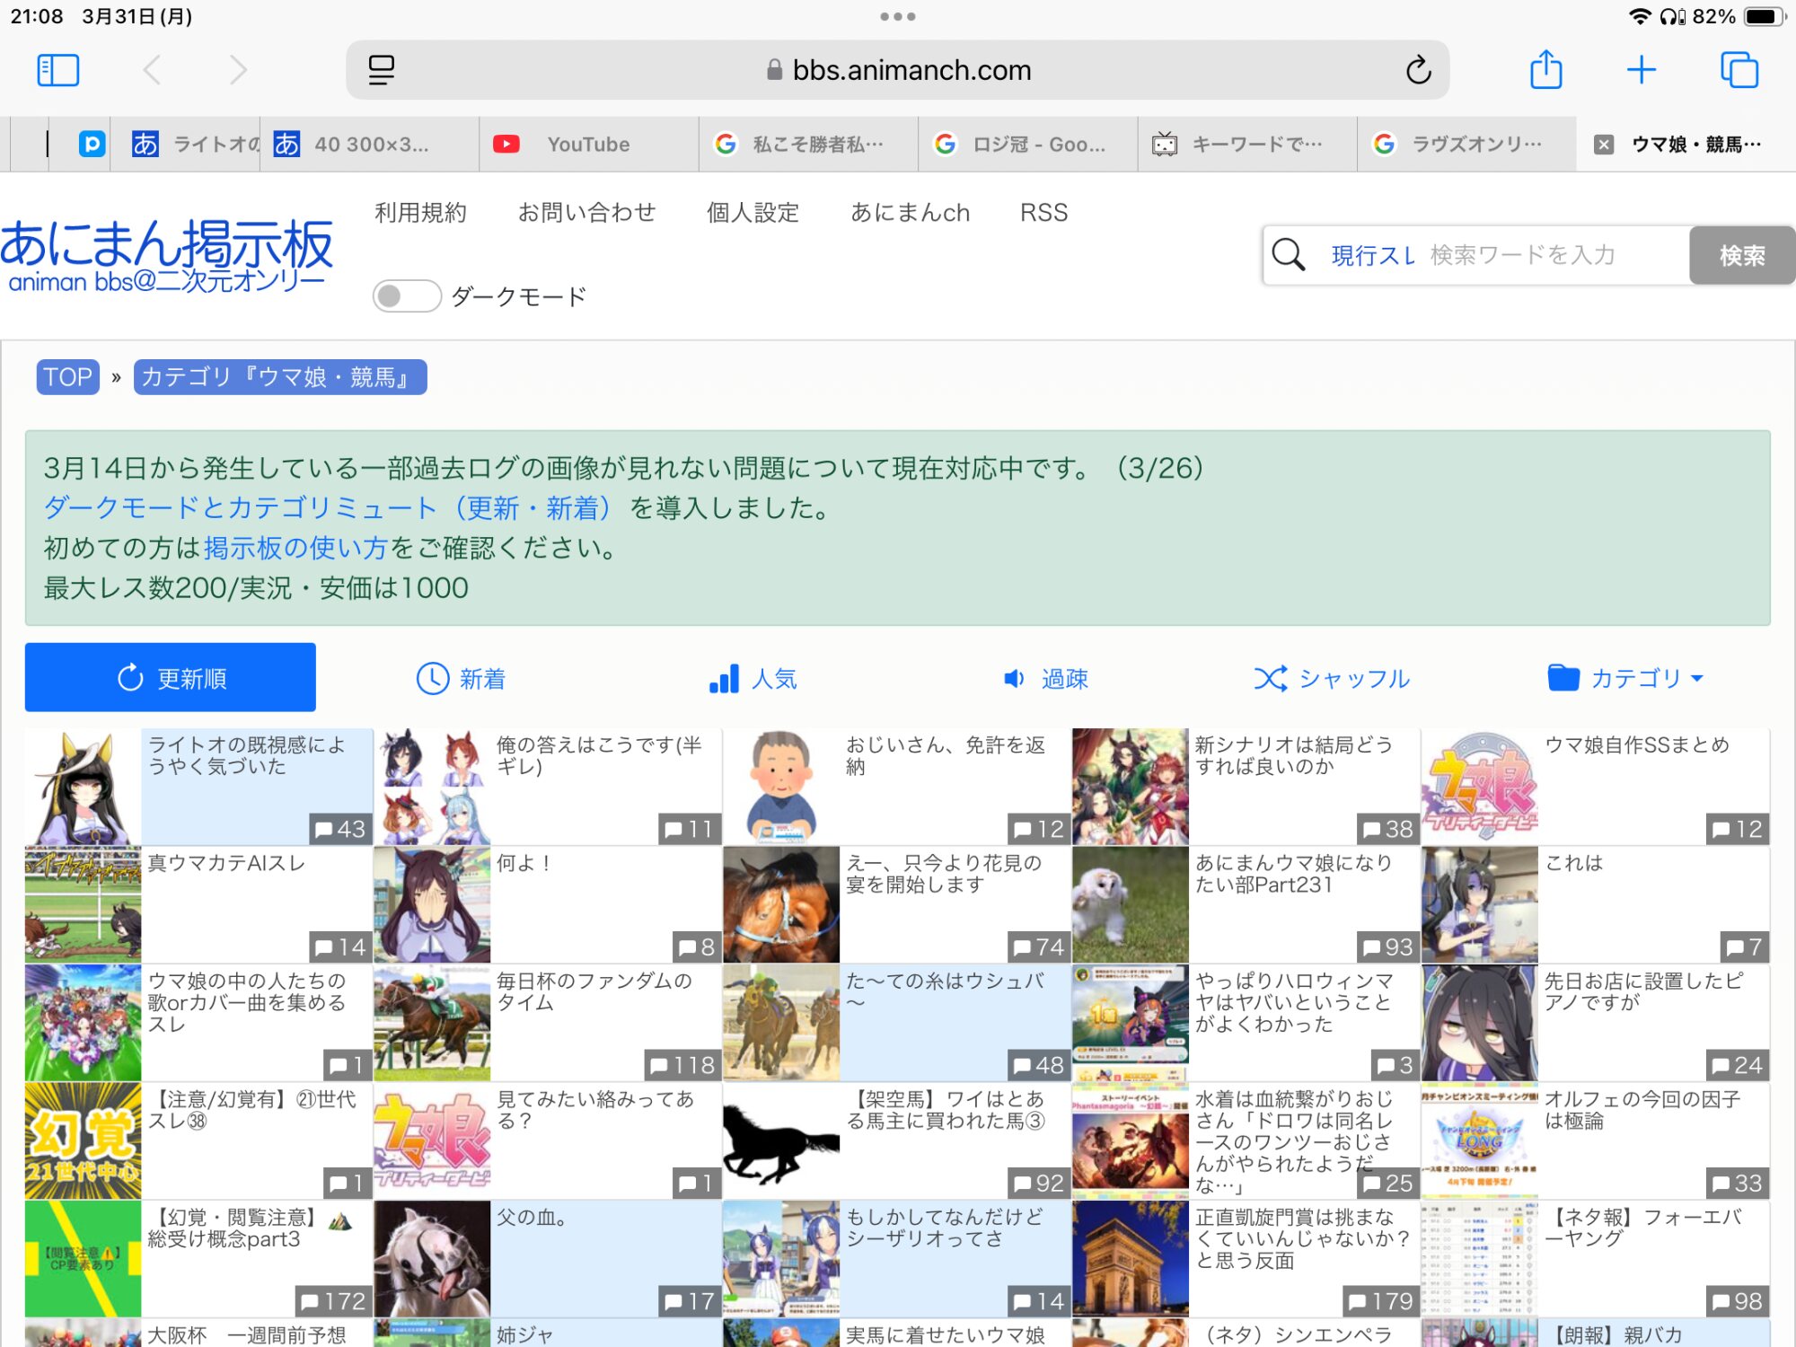Click the 検索 search button
The image size is (1796, 1347).
[x=1741, y=255]
